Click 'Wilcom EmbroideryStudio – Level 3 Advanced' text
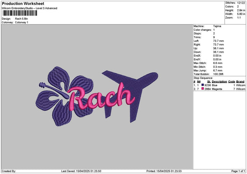 tap(30, 8)
